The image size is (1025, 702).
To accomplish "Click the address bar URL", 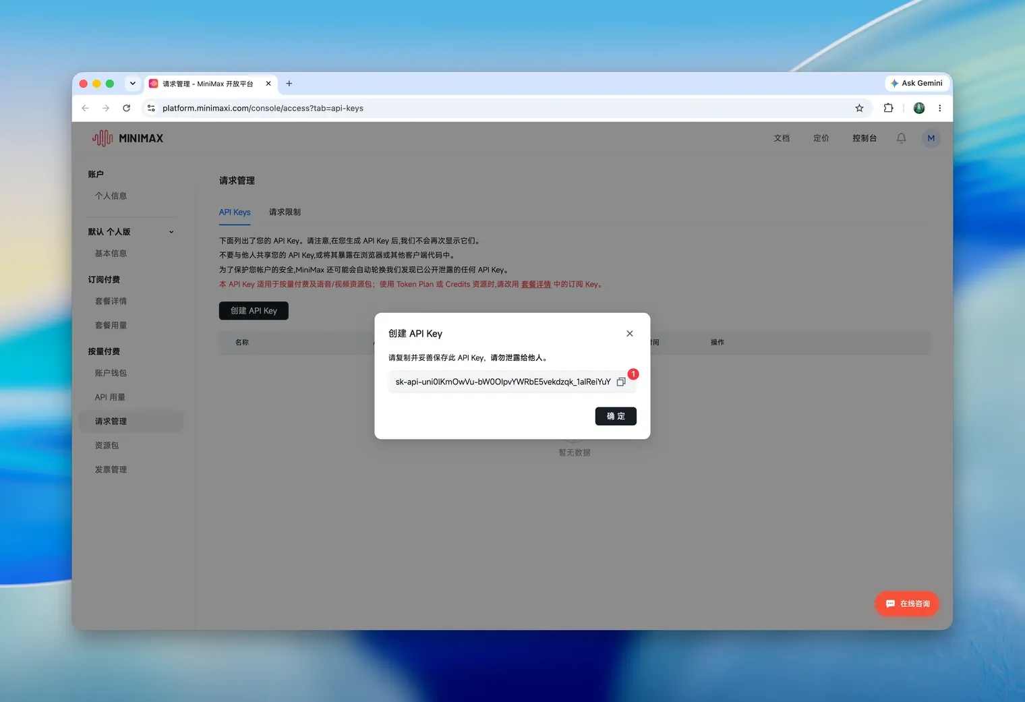I will [263, 108].
